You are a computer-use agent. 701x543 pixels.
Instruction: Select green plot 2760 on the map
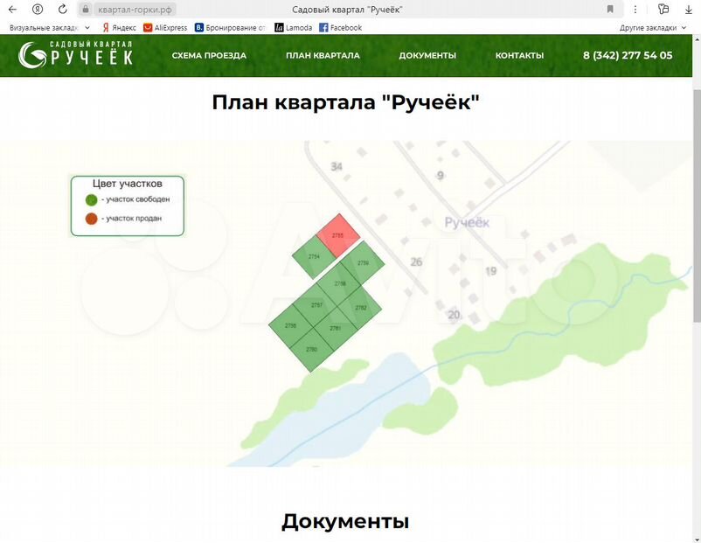[311, 350]
